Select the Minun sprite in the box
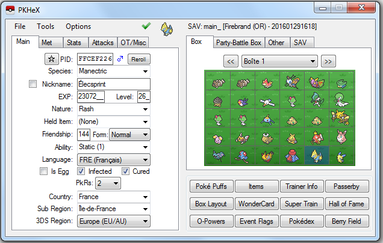The width and height of the screenshot is (383, 243). (341, 158)
